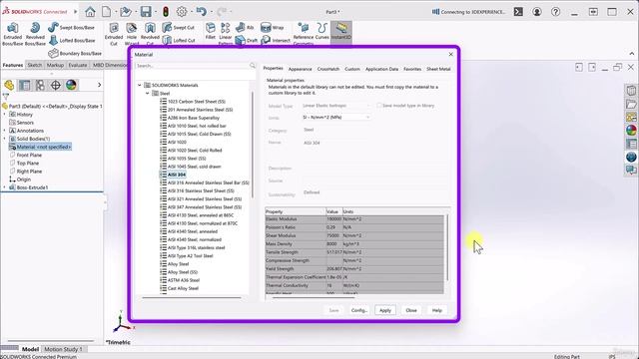Open the Reference Geometry tool

tap(304, 33)
